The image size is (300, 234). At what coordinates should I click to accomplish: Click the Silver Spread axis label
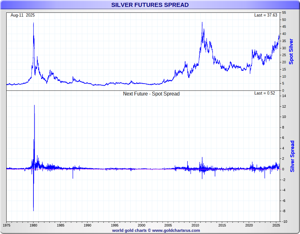click(292, 156)
